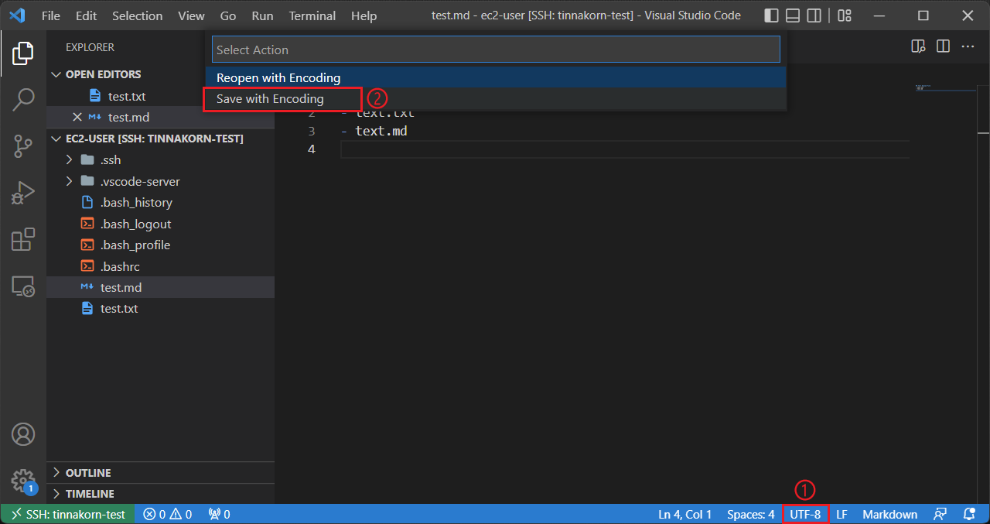Open Run and Debug view
This screenshot has height=524, width=990.
point(23,193)
